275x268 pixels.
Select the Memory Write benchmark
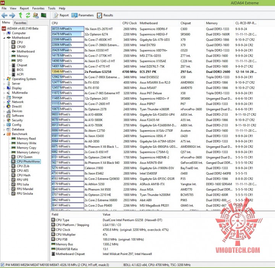24,143
